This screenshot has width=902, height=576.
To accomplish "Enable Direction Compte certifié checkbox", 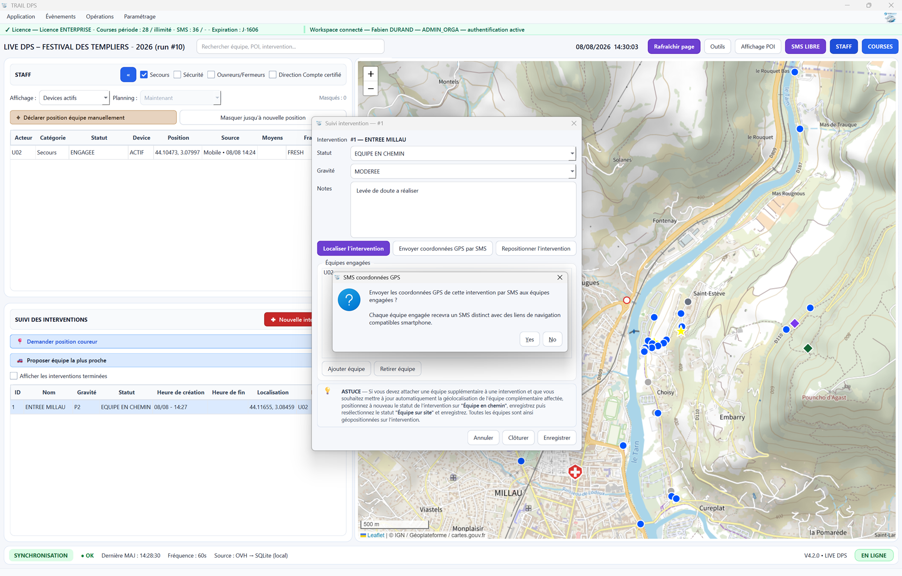I will [273, 75].
